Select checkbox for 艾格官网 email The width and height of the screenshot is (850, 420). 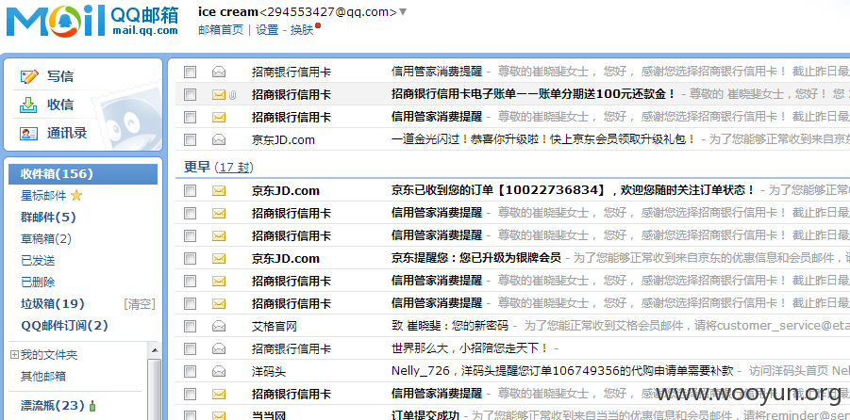click(190, 327)
